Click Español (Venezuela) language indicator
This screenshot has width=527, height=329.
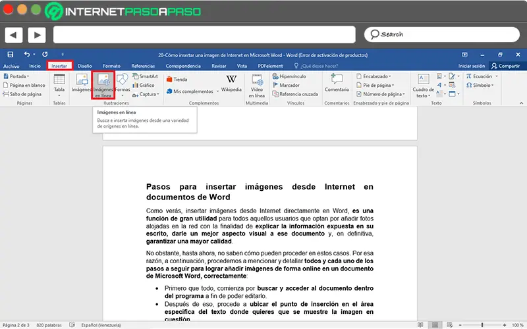pos(101,325)
